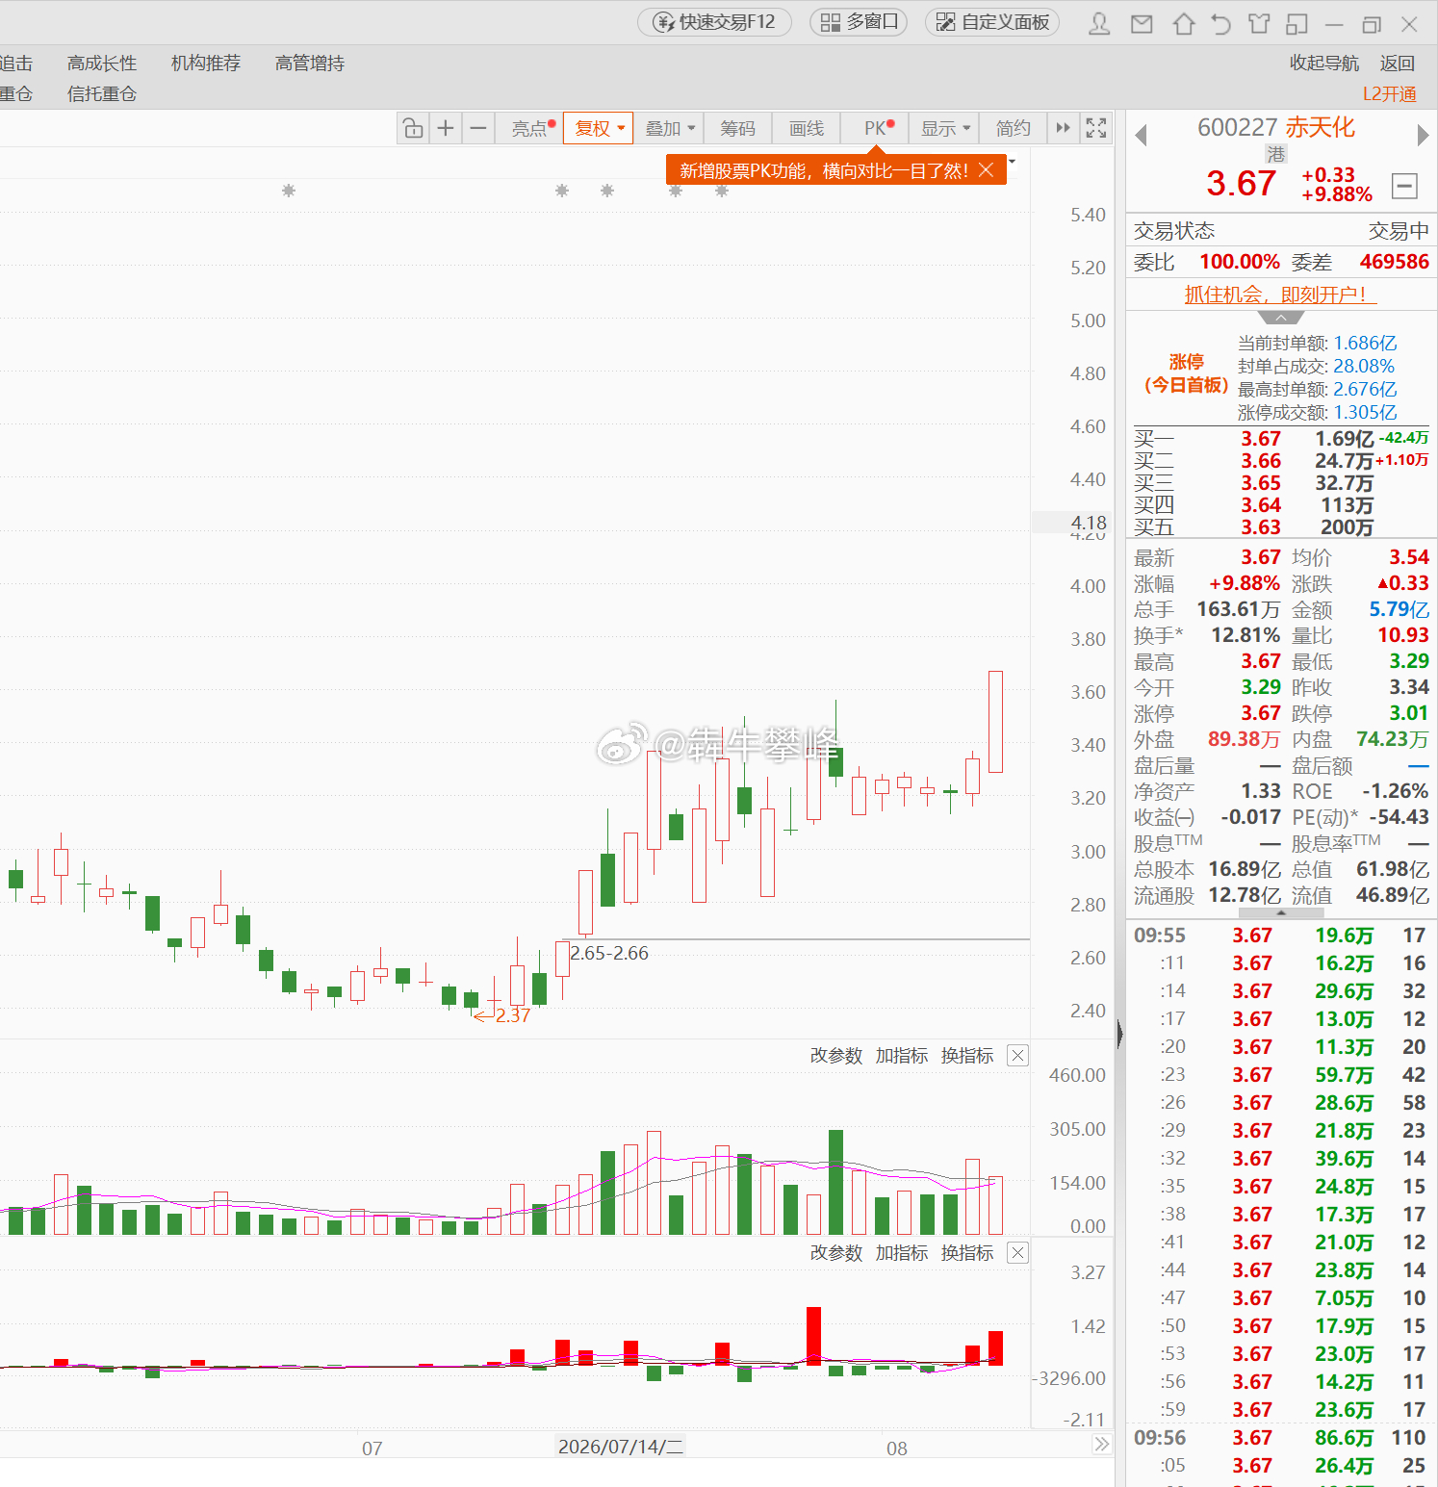
Task: Close the volume indicator pane
Action: click(x=1017, y=1056)
